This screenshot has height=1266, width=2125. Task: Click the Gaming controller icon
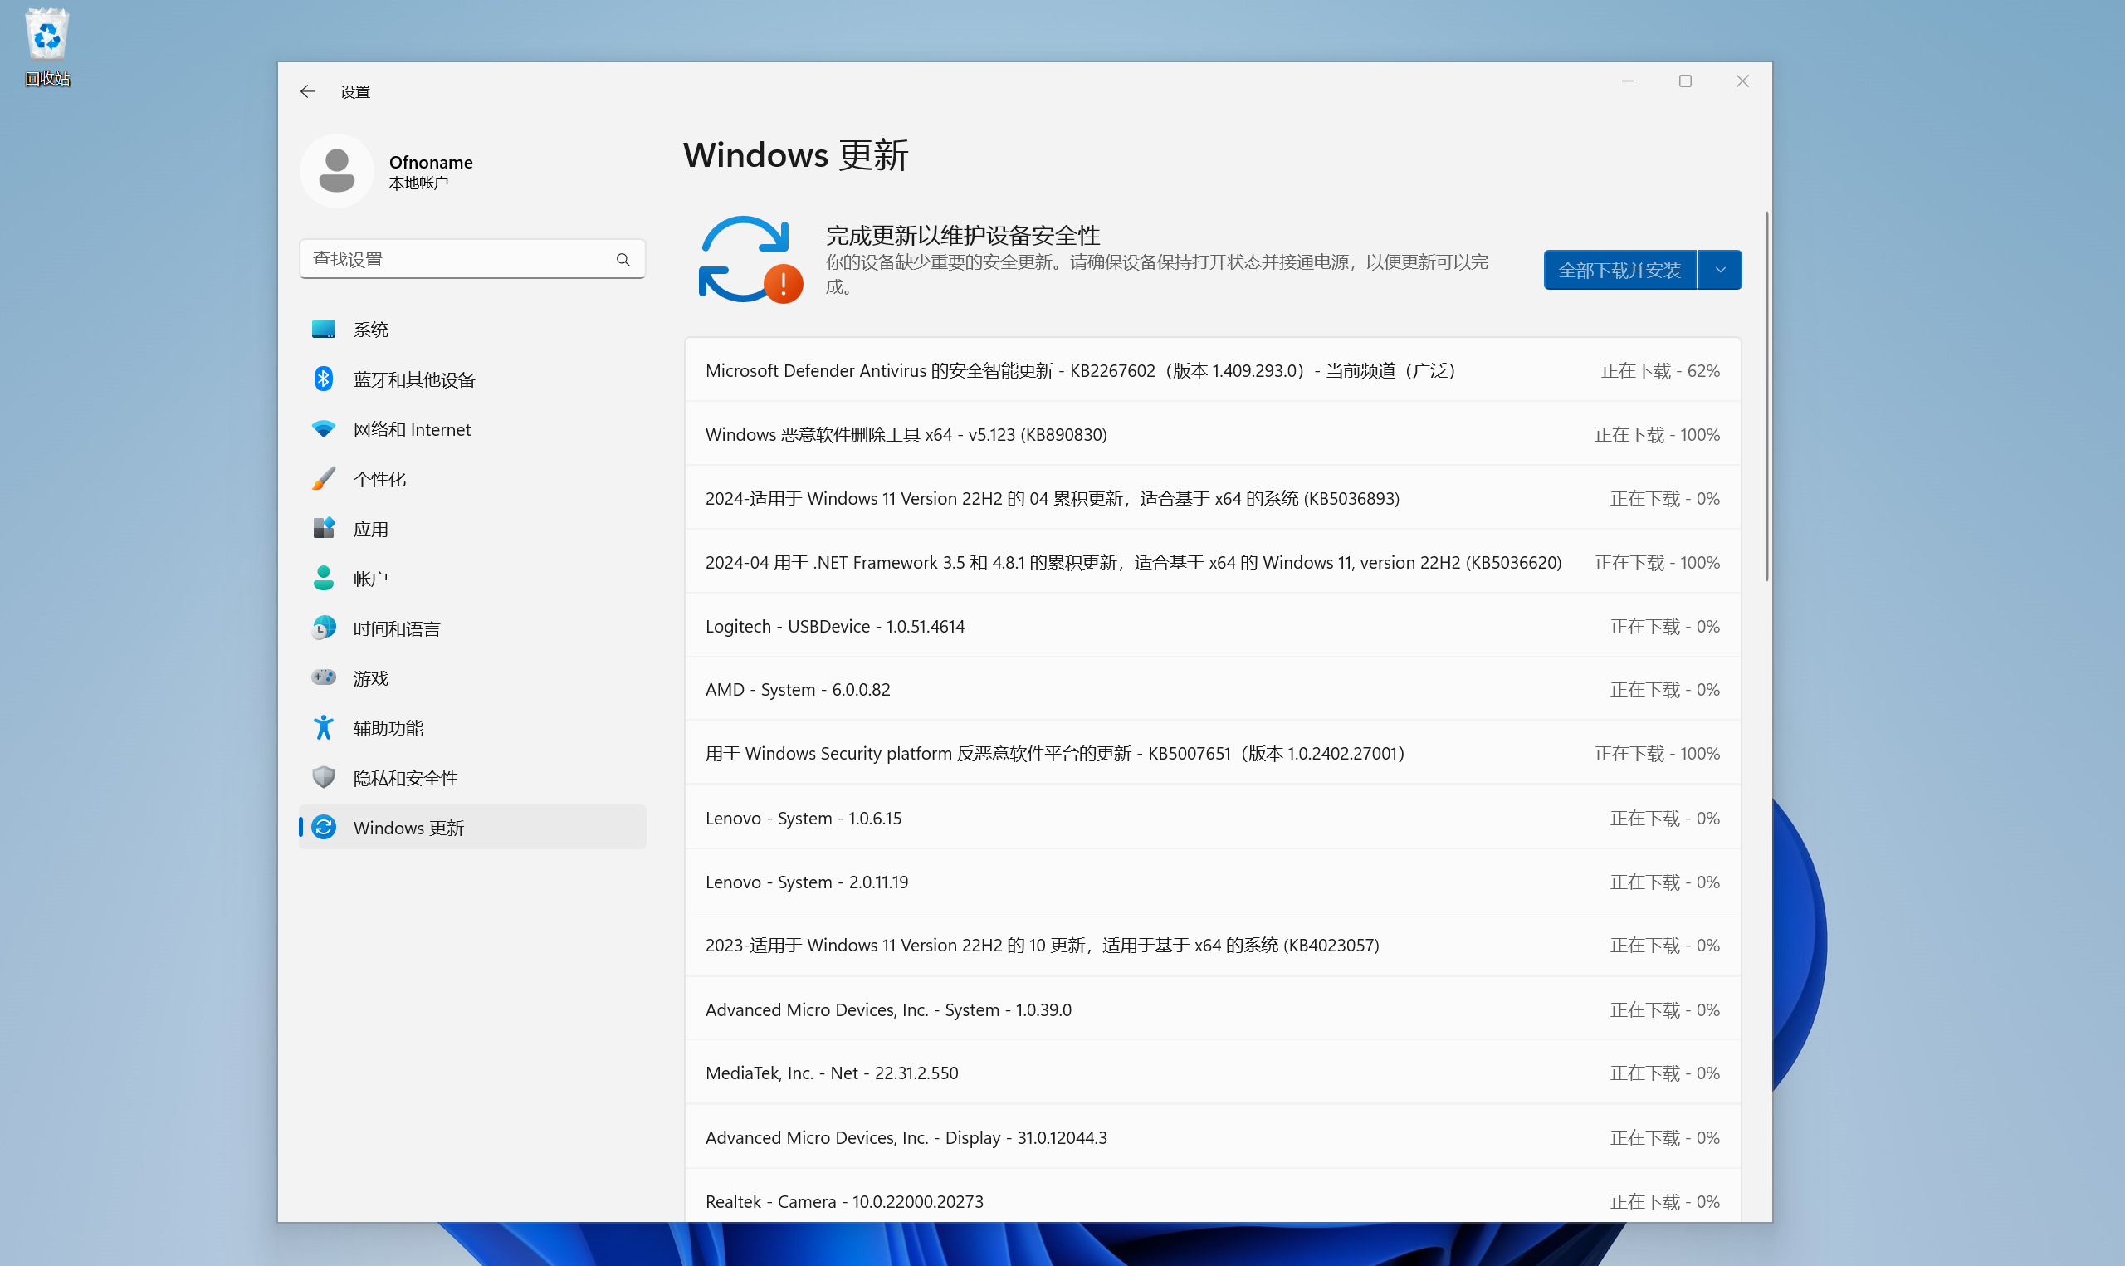tap(323, 677)
